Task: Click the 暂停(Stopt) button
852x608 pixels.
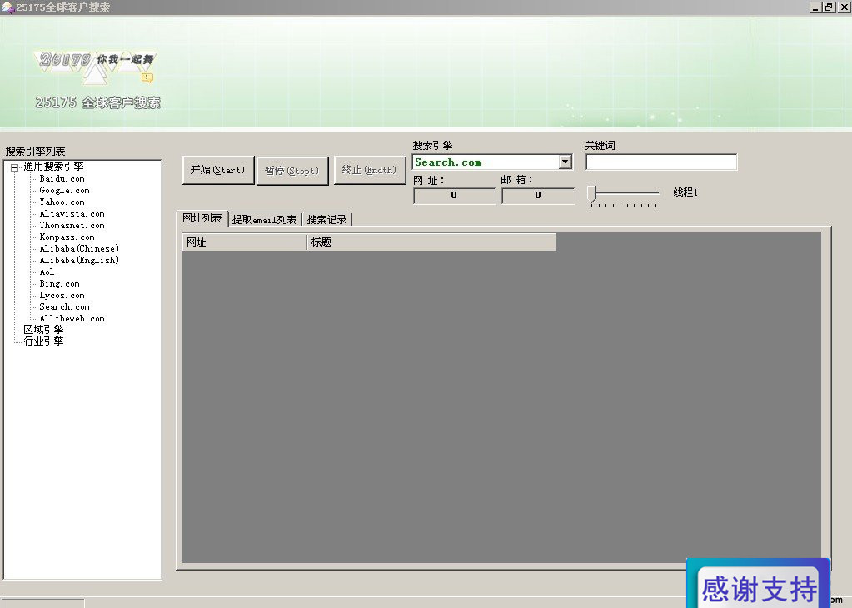Action: pos(291,171)
